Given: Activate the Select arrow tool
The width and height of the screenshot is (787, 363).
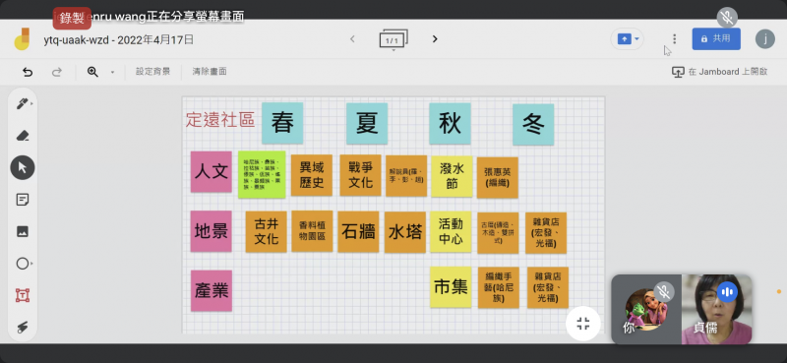Looking at the screenshot, I should click(22, 167).
